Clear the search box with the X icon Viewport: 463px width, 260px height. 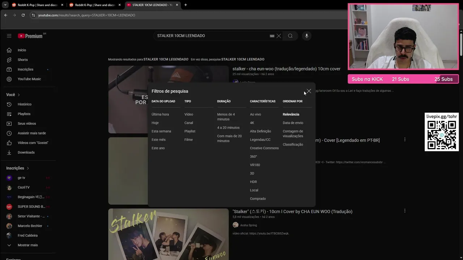[x=279, y=36]
